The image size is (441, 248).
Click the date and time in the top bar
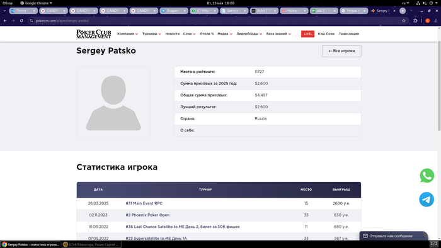tap(220, 3)
